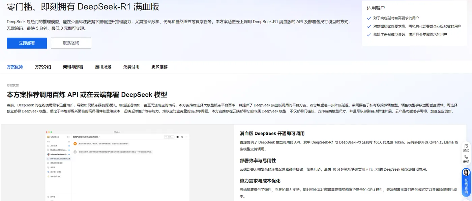Go to the 架构与部署 tab

73,67
